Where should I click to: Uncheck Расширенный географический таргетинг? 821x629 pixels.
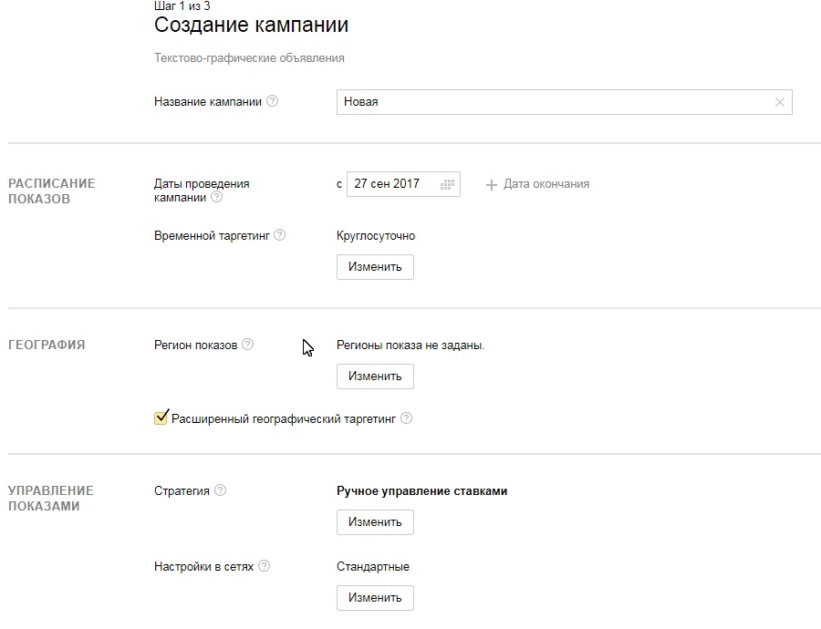pyautogui.click(x=160, y=418)
